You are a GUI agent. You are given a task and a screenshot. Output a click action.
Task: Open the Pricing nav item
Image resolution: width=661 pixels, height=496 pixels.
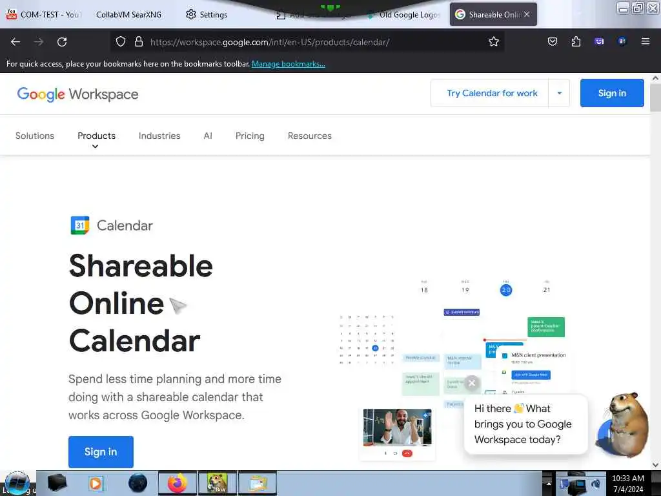(x=250, y=136)
